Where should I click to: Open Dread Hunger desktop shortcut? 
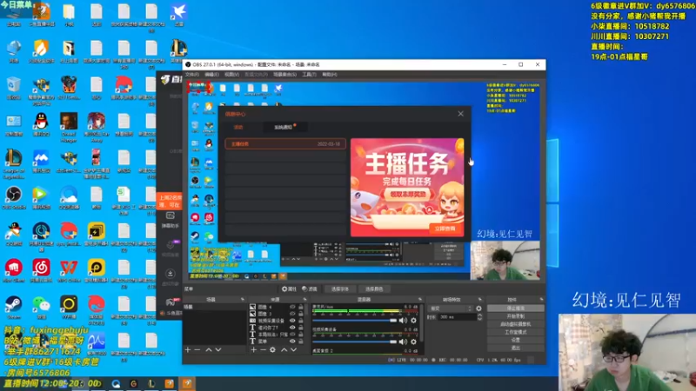tap(69, 128)
